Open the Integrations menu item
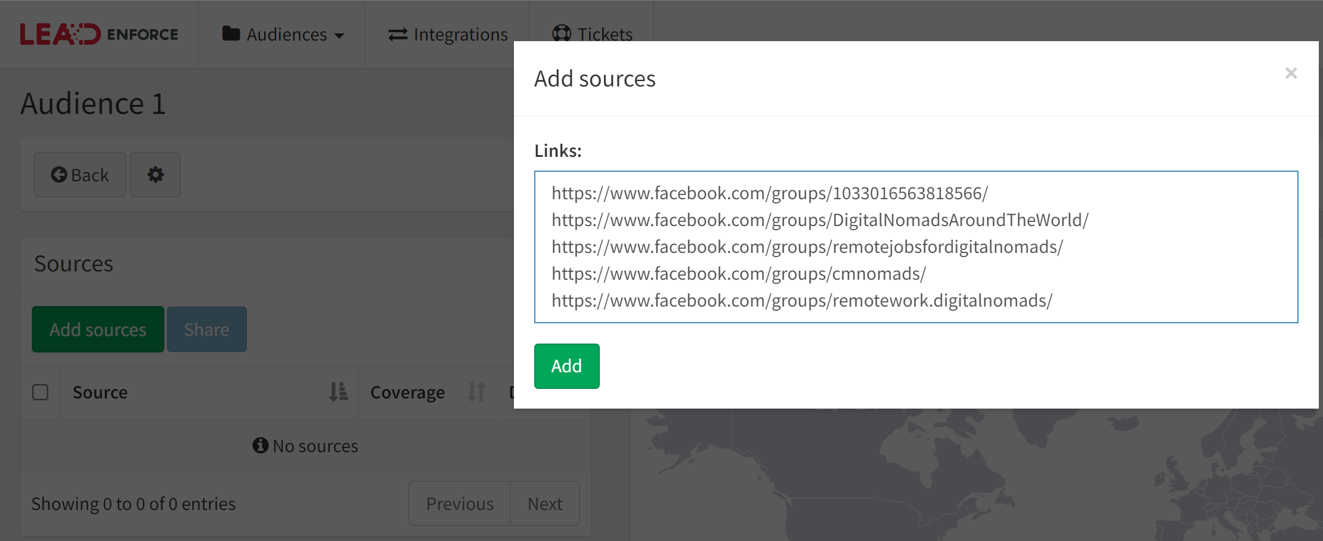The image size is (1323, 541). 448,35
